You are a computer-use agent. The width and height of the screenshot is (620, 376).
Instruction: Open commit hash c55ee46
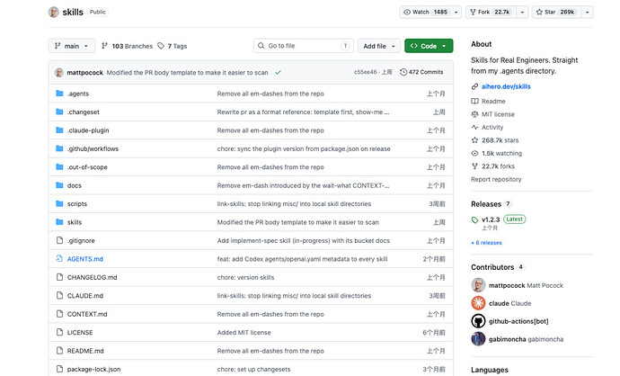[366, 72]
